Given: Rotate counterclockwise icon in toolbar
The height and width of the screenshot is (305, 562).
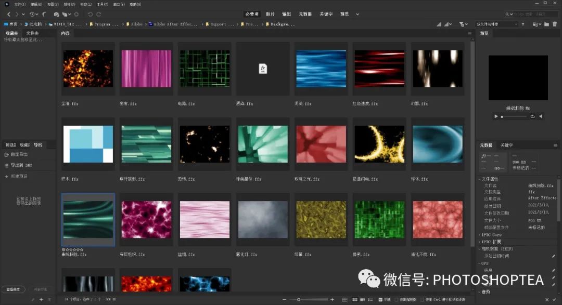Looking at the screenshot, I should [x=90, y=15].
